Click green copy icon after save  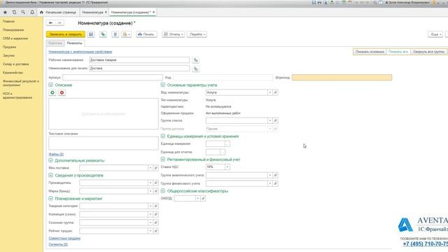pyautogui.click(x=103, y=34)
